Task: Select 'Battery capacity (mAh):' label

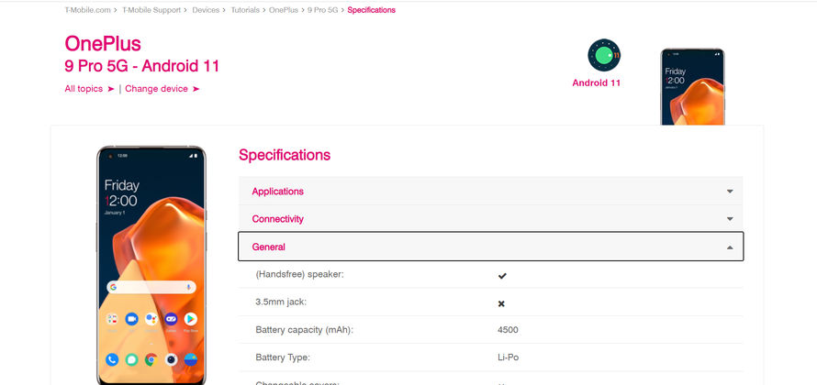Action: [304, 330]
